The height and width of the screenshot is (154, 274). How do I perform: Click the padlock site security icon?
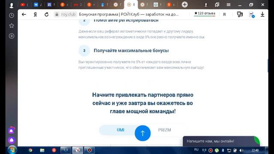click(57, 14)
